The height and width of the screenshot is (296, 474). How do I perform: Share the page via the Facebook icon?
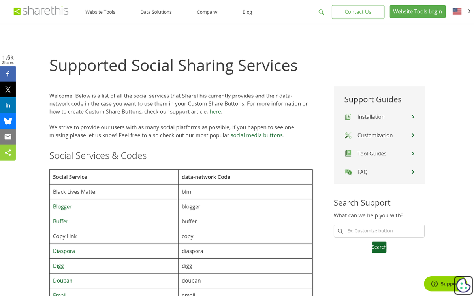[x=8, y=74]
